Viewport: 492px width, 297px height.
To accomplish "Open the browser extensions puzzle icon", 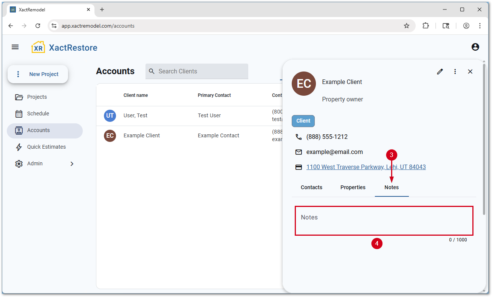I will pos(426,26).
